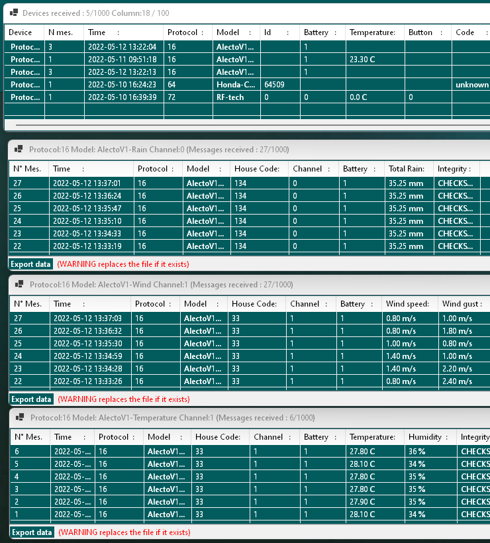Click the Battery header in Devices table

click(x=322, y=32)
